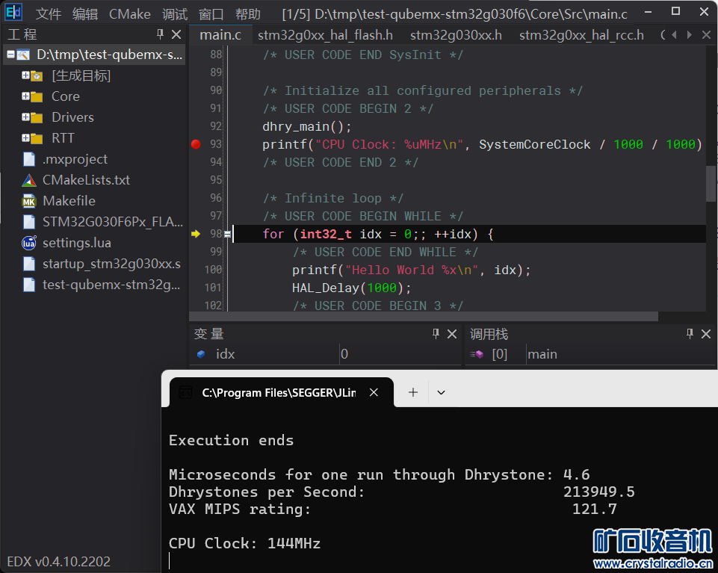Click the .mxproject file icon
Screen dimensions: 718x573
[29, 159]
